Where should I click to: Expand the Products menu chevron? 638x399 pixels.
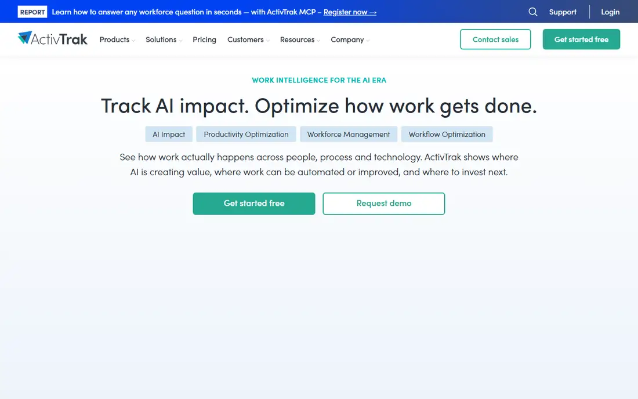coord(133,40)
